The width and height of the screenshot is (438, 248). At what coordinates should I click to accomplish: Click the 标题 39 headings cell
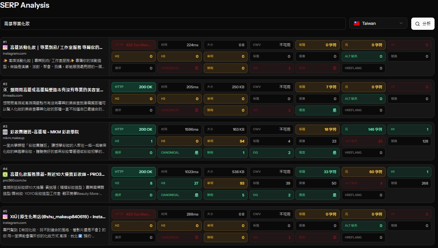(271, 183)
